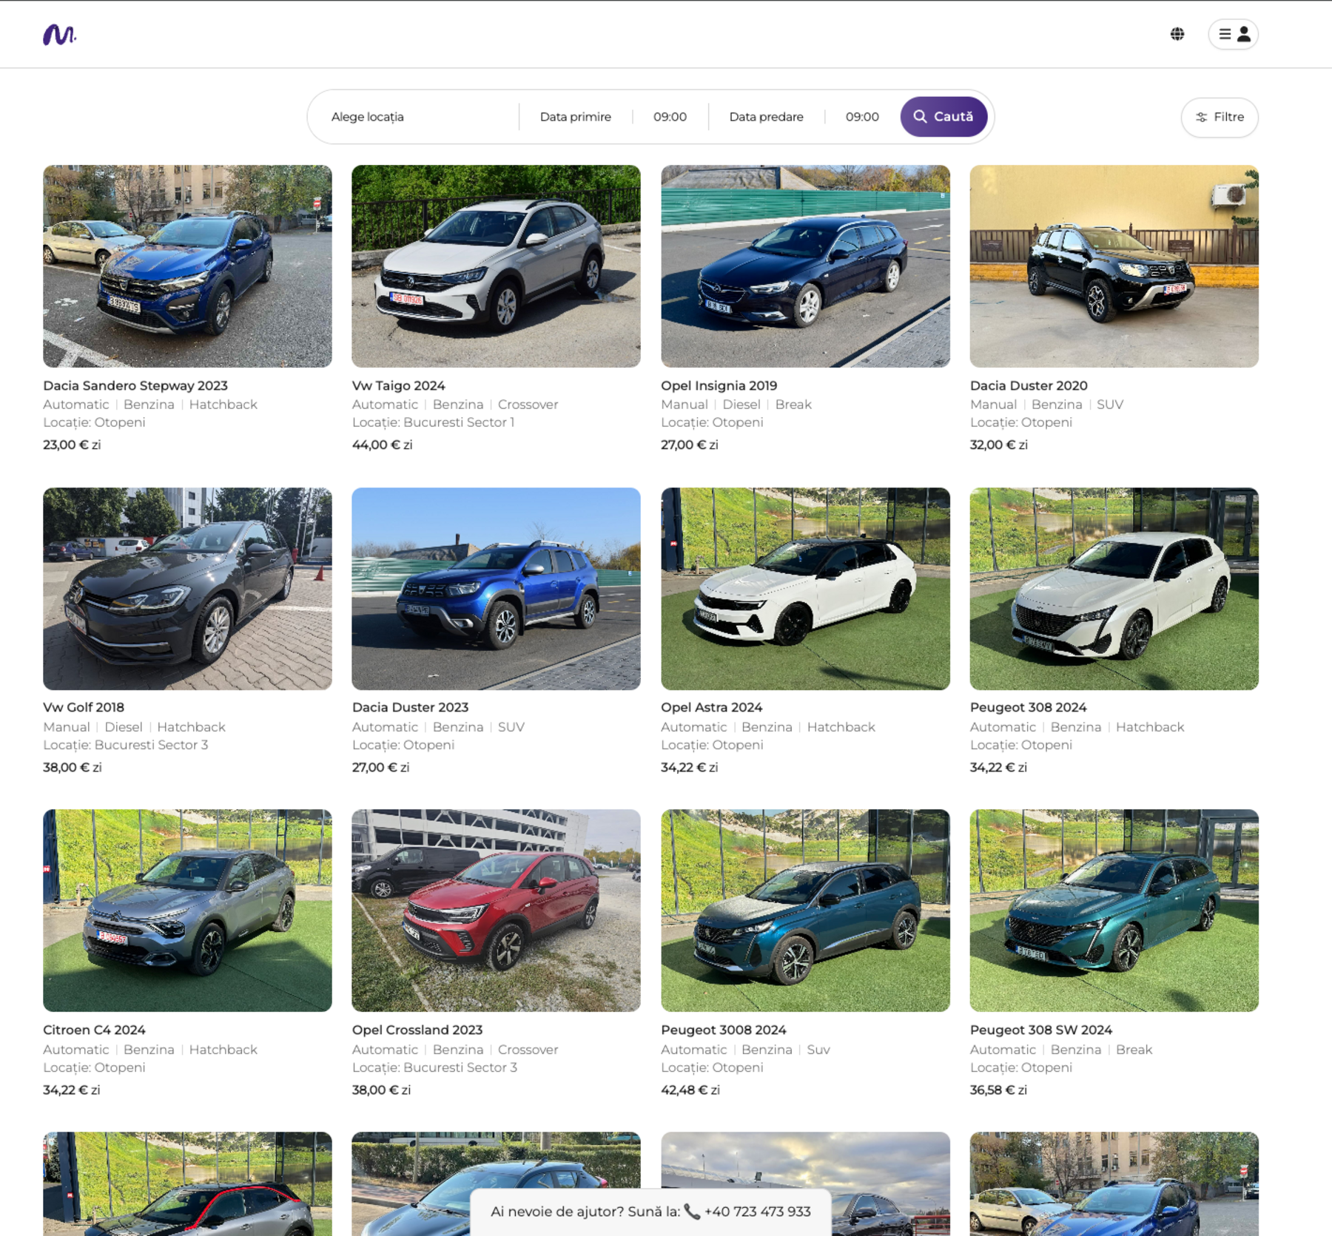Click the Vw Taigo 2024 title
The image size is (1332, 1236).
398,385
